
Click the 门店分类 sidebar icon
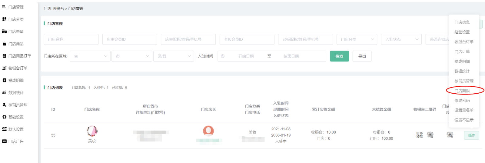(4, 19)
